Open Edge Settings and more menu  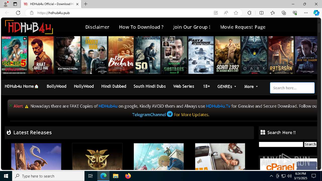(x=306, y=13)
